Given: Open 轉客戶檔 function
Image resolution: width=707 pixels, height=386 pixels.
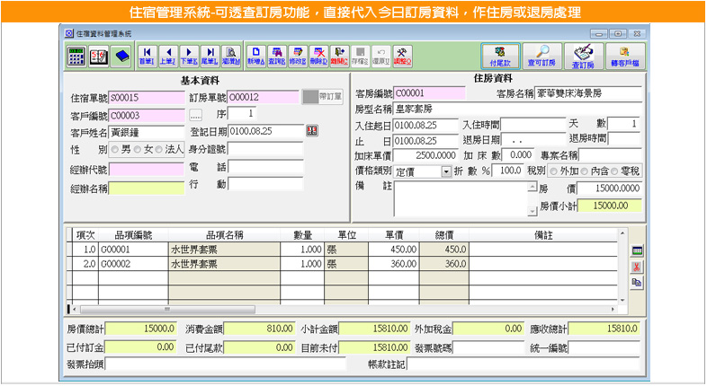Looking at the screenshot, I should [x=624, y=56].
